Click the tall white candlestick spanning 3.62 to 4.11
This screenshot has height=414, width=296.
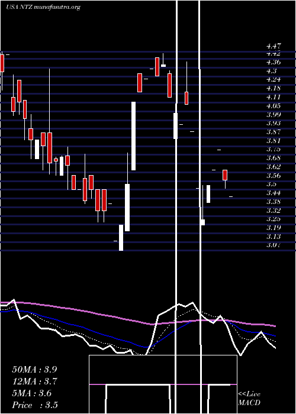[x=133, y=136]
